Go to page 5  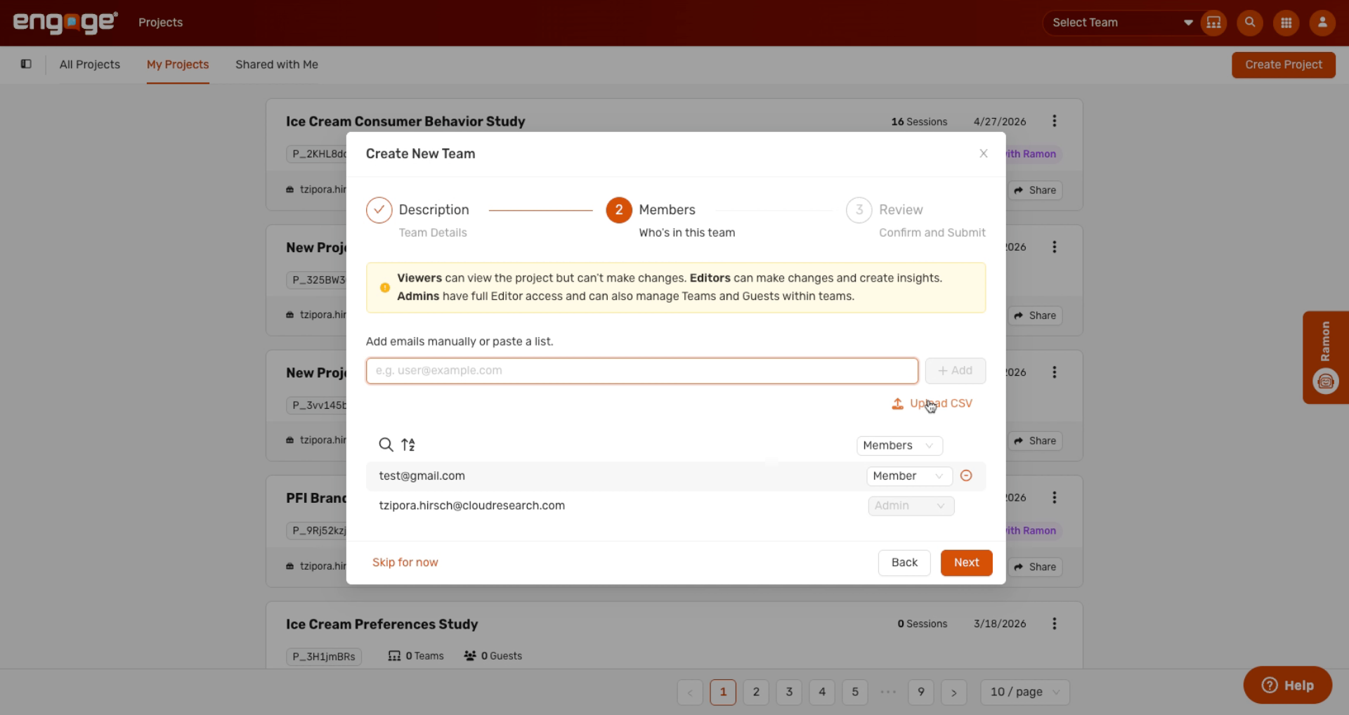855,692
